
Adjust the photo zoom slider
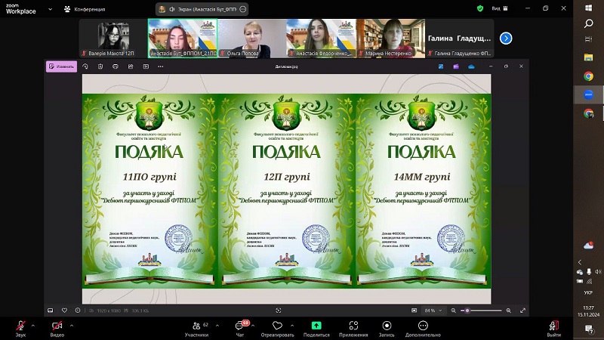(481, 311)
